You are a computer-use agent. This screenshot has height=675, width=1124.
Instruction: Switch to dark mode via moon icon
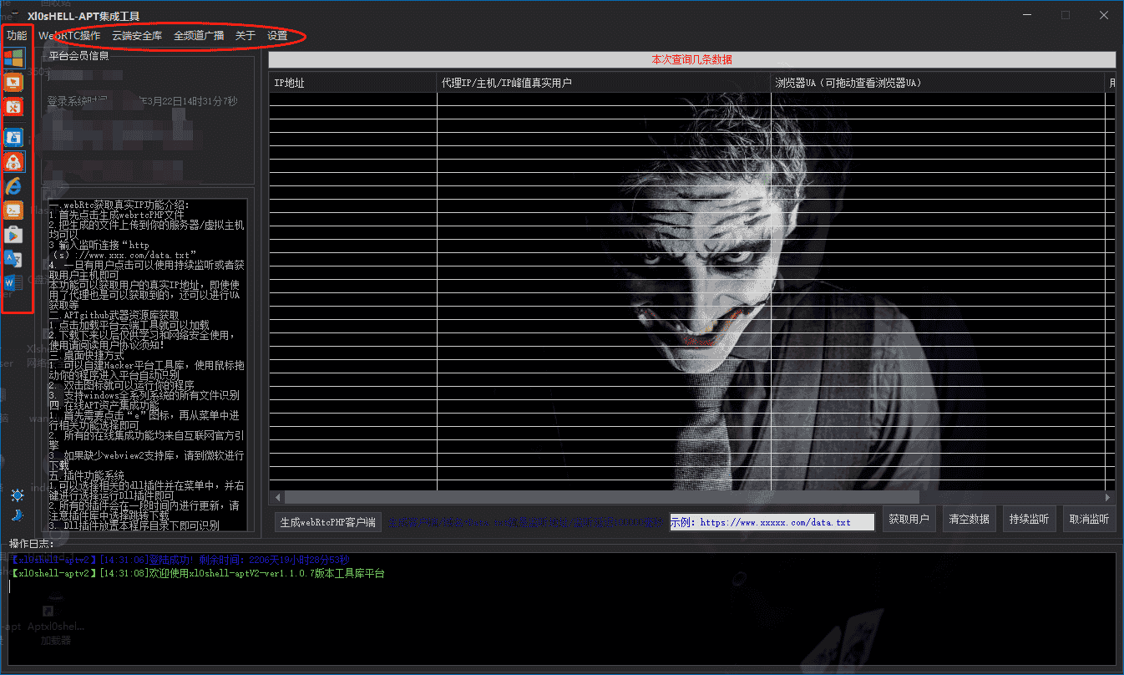(17, 515)
